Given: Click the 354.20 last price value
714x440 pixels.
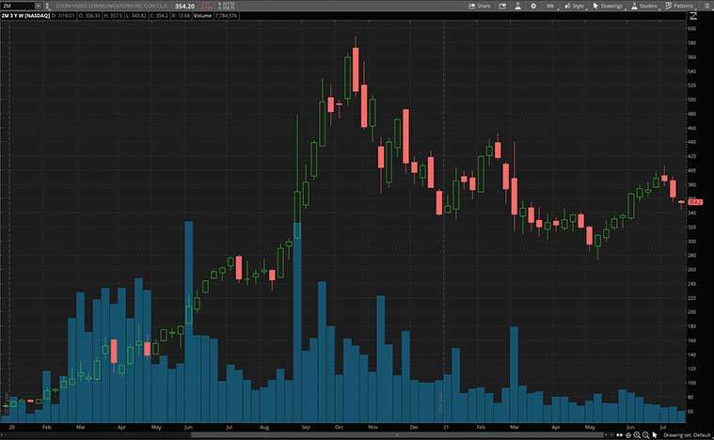Looking at the screenshot, I should pyautogui.click(x=185, y=6).
